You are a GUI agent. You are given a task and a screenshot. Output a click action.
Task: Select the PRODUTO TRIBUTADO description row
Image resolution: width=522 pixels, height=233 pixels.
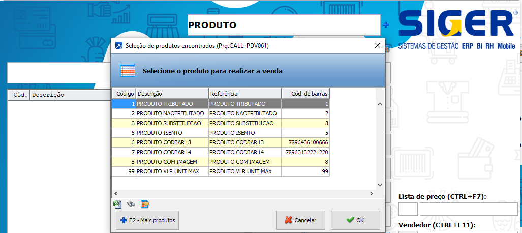point(172,104)
